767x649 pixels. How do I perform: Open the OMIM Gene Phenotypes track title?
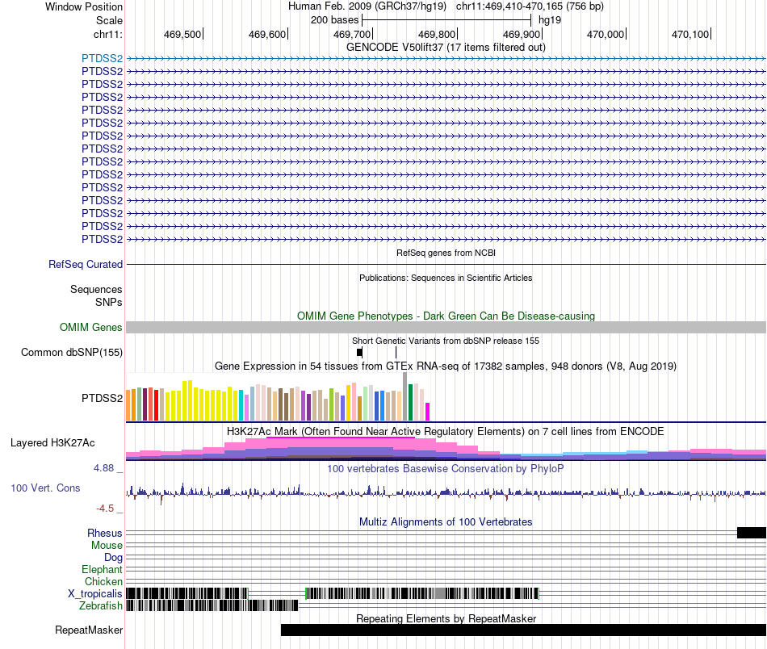click(x=446, y=316)
